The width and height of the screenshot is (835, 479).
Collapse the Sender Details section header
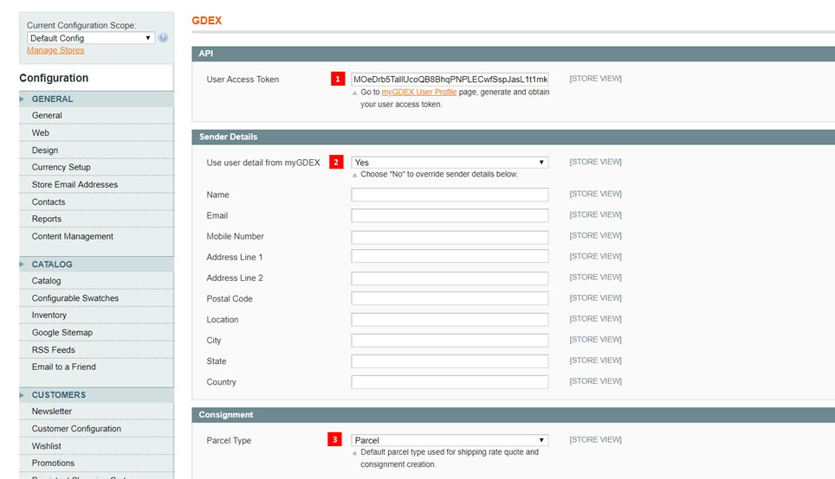point(514,137)
